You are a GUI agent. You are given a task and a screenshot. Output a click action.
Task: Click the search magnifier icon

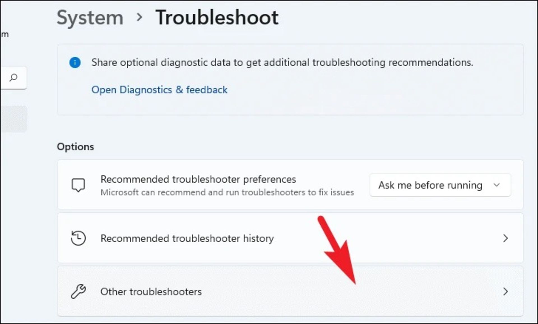13,77
